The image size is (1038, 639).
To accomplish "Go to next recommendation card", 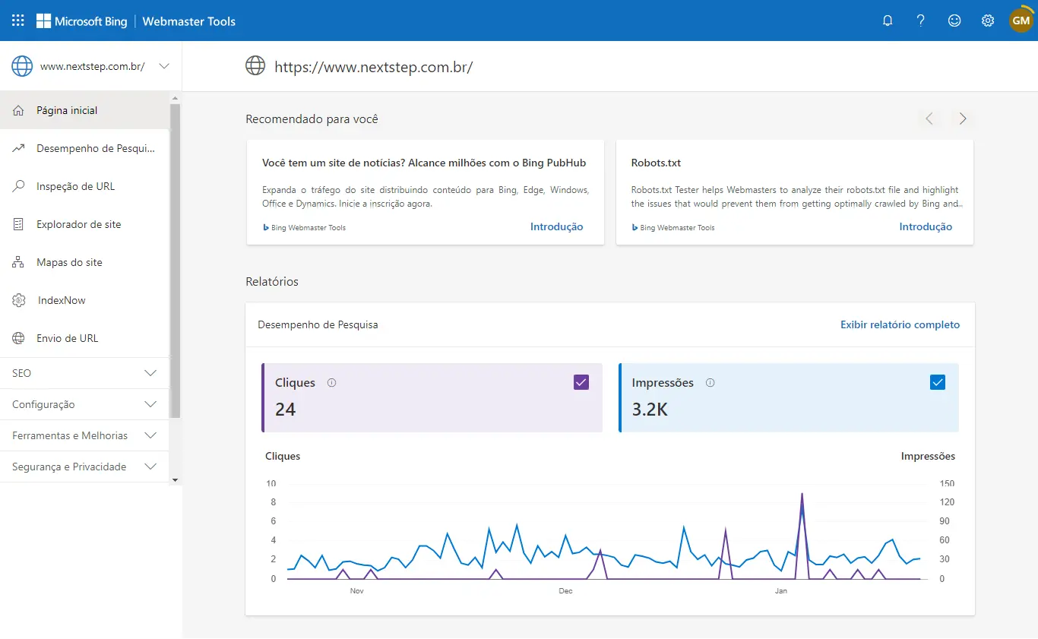I will (x=963, y=119).
